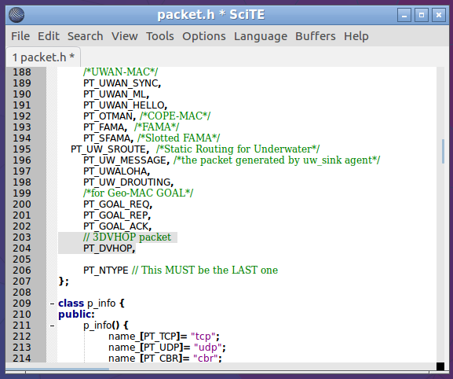This screenshot has width=453, height=379.
Task: Select the packet.h buffer tab
Action: point(43,57)
